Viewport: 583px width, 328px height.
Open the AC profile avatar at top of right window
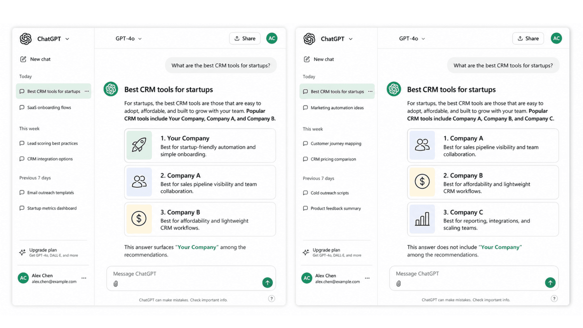pyautogui.click(x=556, y=38)
